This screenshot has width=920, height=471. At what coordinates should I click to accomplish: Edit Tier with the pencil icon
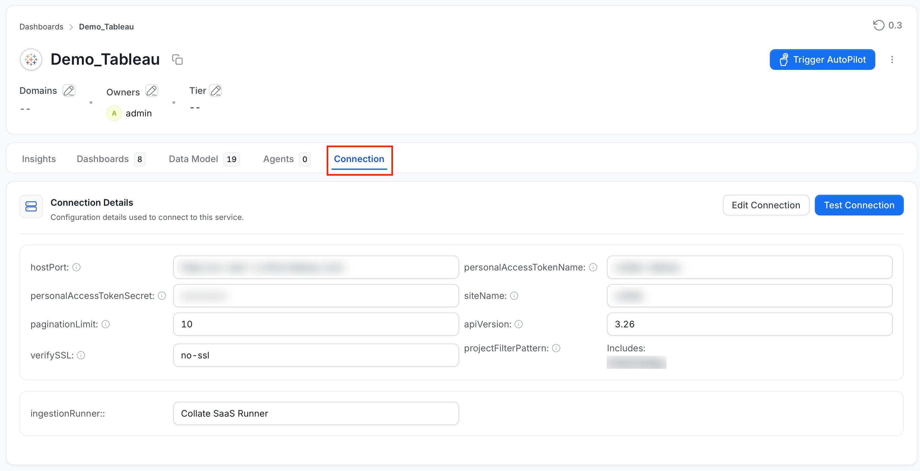click(215, 91)
